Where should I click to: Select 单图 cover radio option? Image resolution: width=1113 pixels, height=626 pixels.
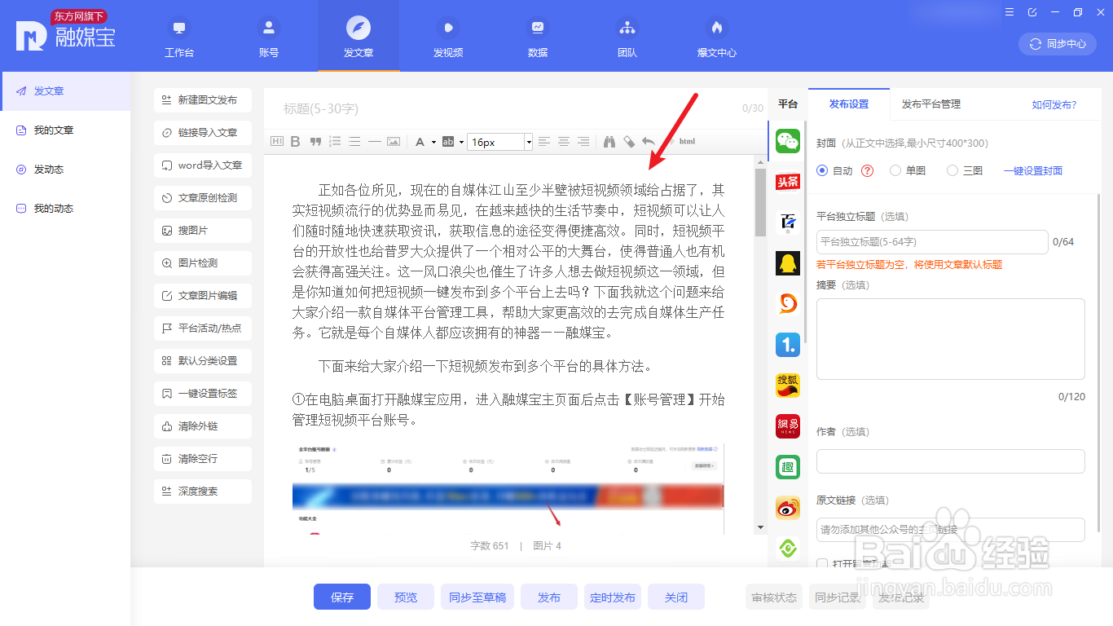(895, 170)
